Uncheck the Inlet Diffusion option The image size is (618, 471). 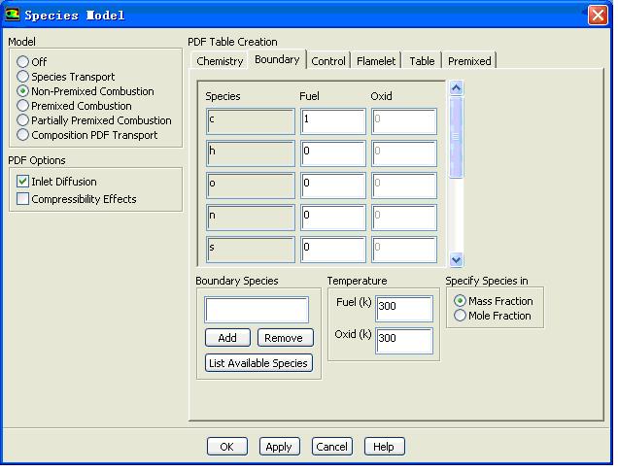click(23, 182)
